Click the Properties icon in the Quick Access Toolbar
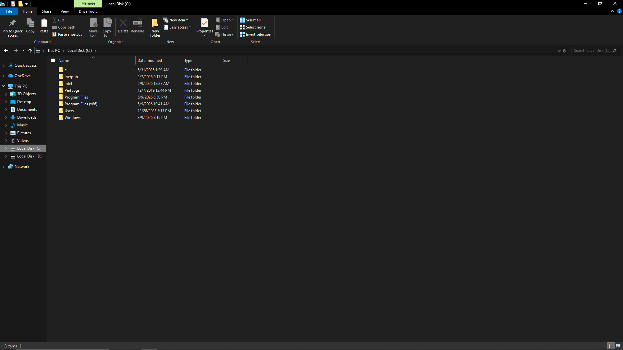 click(x=13, y=4)
